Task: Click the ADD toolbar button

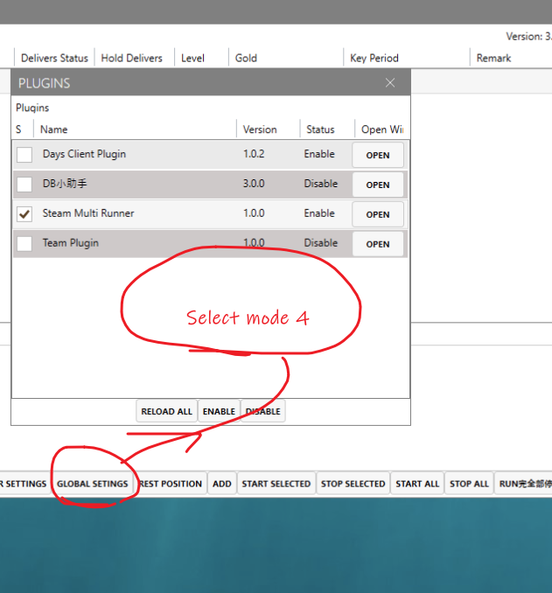Action: [x=221, y=484]
